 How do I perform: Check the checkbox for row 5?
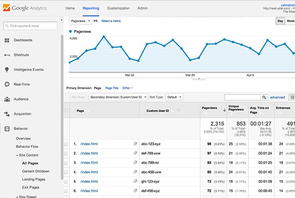(65, 182)
